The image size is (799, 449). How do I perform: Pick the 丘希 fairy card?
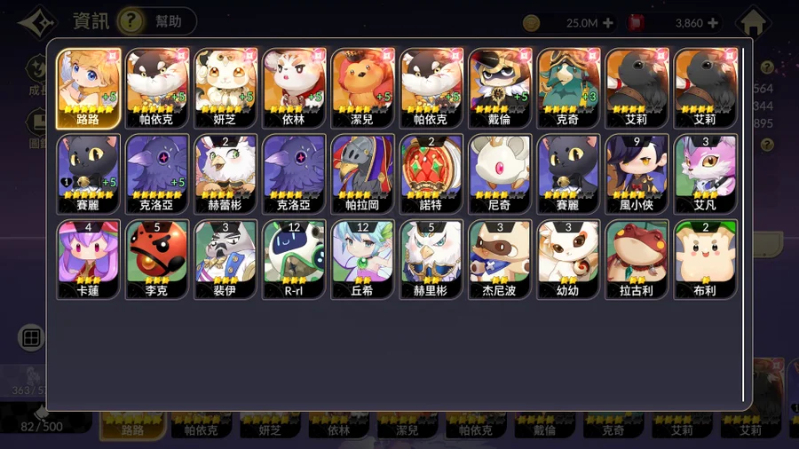tap(362, 260)
